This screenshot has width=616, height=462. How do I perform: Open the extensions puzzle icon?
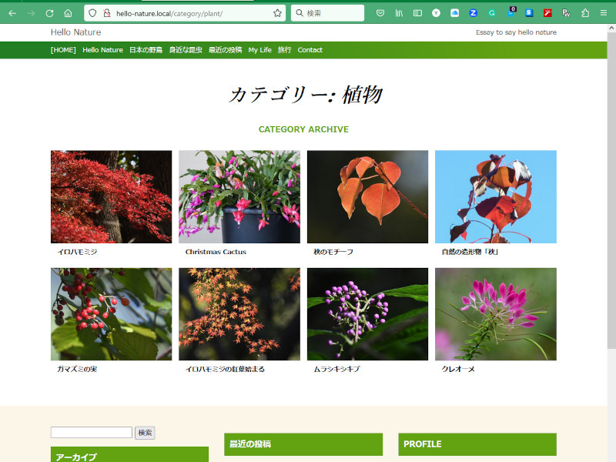[585, 13]
